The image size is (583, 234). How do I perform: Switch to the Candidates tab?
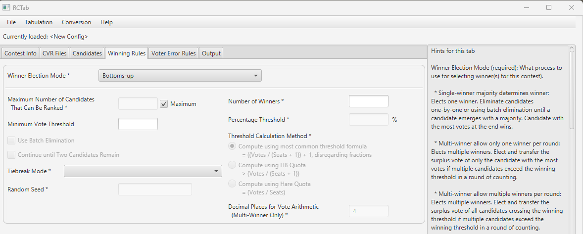click(87, 53)
